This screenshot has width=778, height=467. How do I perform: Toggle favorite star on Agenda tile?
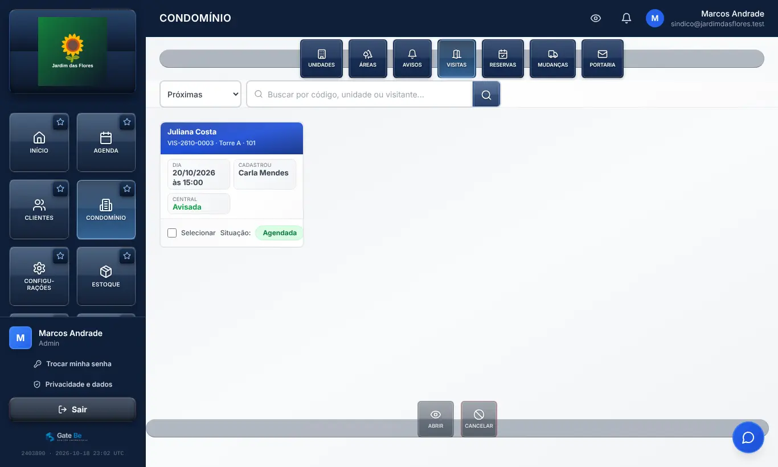click(x=127, y=122)
